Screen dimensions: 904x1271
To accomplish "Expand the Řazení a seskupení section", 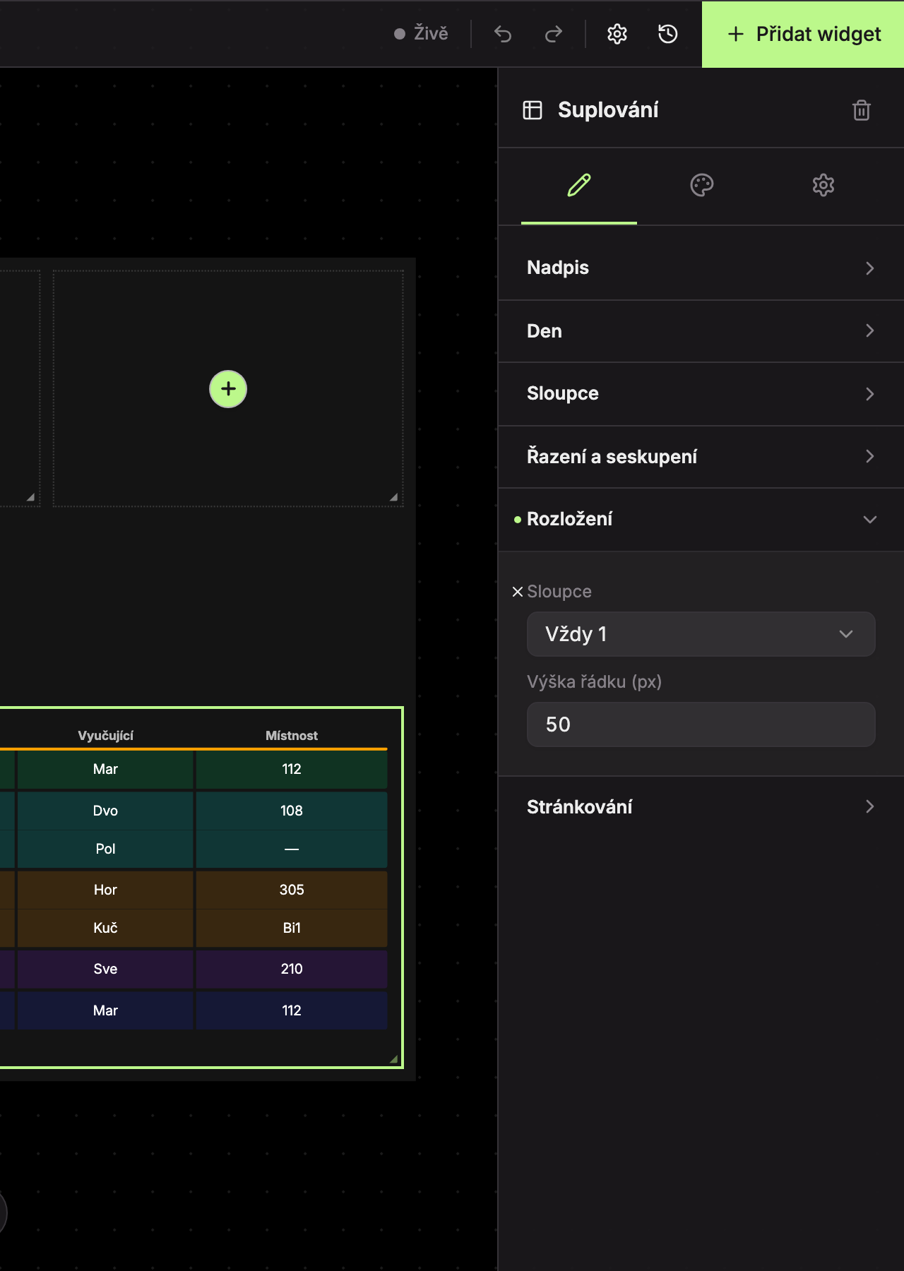I will click(701, 457).
